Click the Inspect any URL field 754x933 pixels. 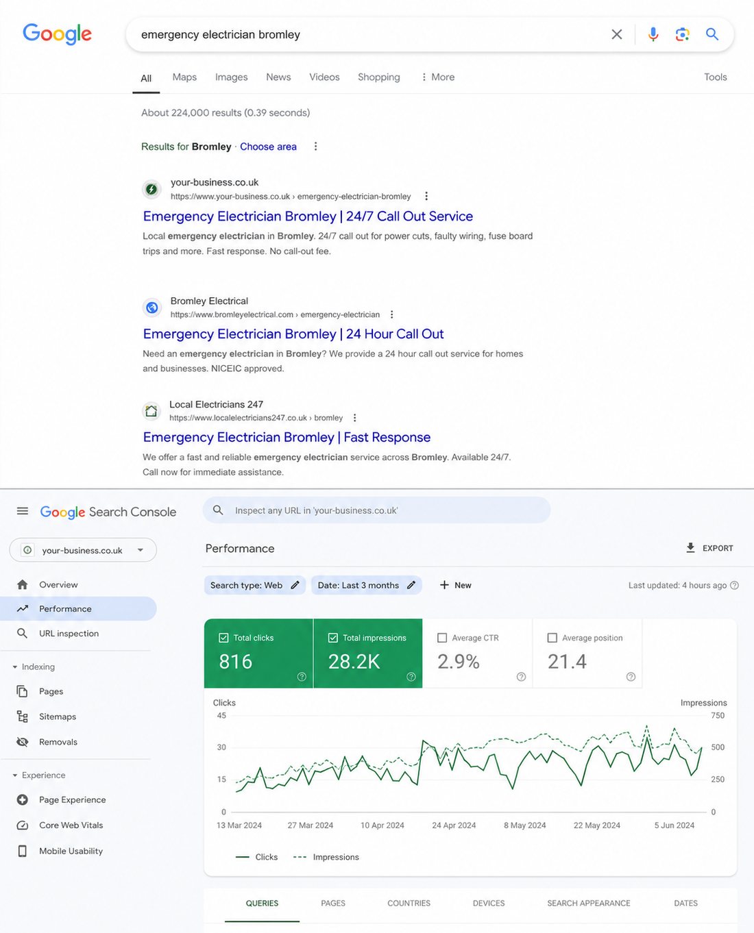pos(376,510)
